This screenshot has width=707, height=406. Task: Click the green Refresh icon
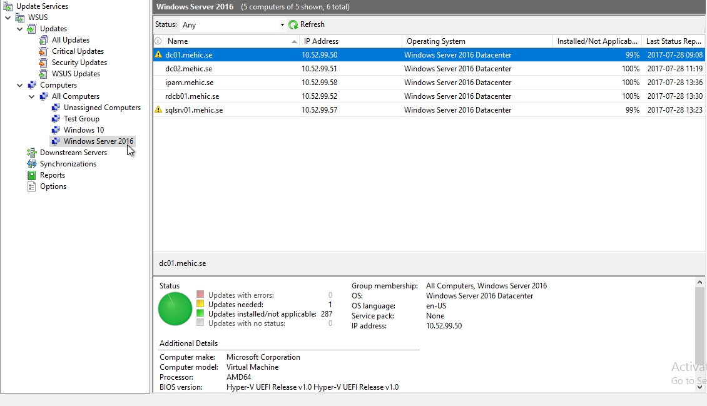293,25
